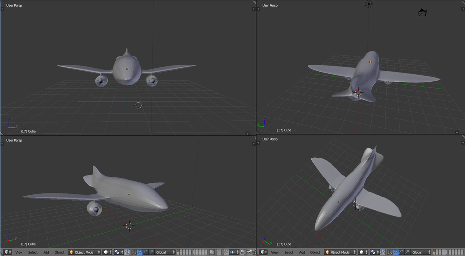The height and width of the screenshot is (256, 465).
Task: Click lamp object in top-right viewport
Action: [369, 4]
